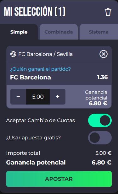The height and width of the screenshot is (194, 118).
Task: Click the Importe total amount 5.00 €
Action: pos(103,153)
